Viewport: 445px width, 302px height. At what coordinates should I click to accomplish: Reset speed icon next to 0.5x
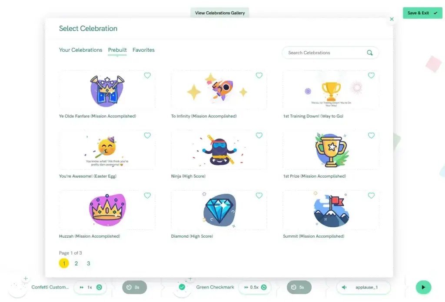[x=264, y=287]
